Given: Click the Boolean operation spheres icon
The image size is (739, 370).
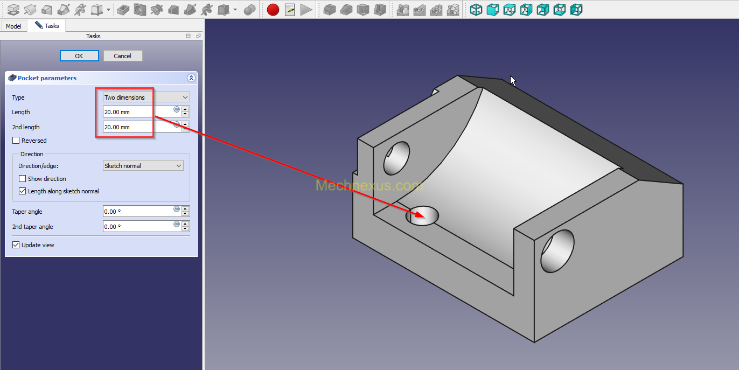Looking at the screenshot, I should pyautogui.click(x=249, y=9).
